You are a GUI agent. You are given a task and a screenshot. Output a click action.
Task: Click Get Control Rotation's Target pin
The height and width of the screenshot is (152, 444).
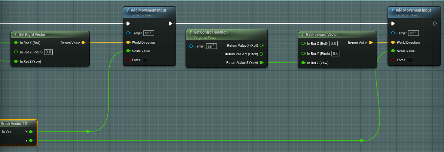coord(191,46)
